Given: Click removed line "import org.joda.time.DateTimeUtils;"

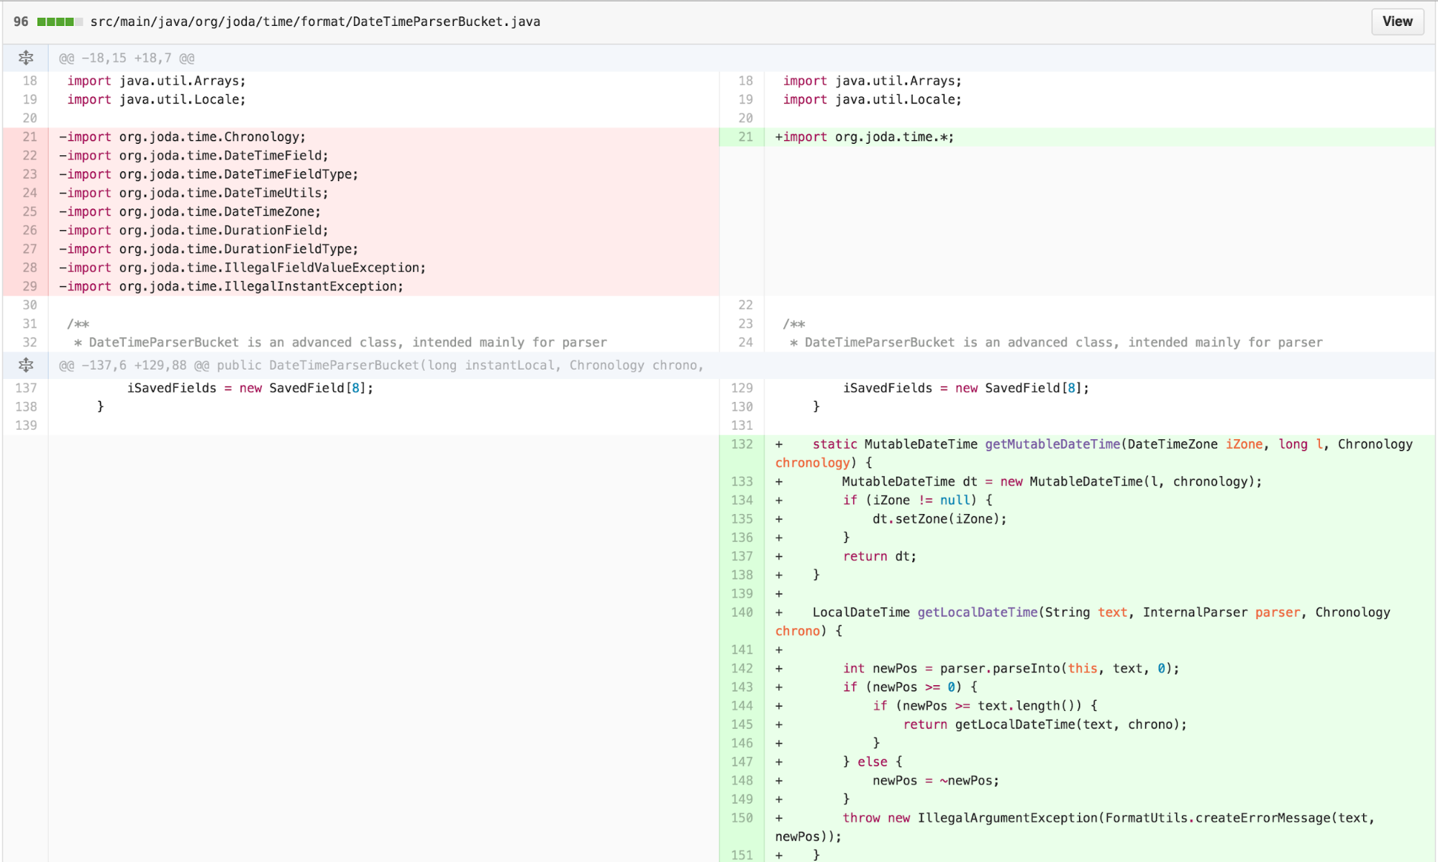Looking at the screenshot, I should [x=194, y=193].
